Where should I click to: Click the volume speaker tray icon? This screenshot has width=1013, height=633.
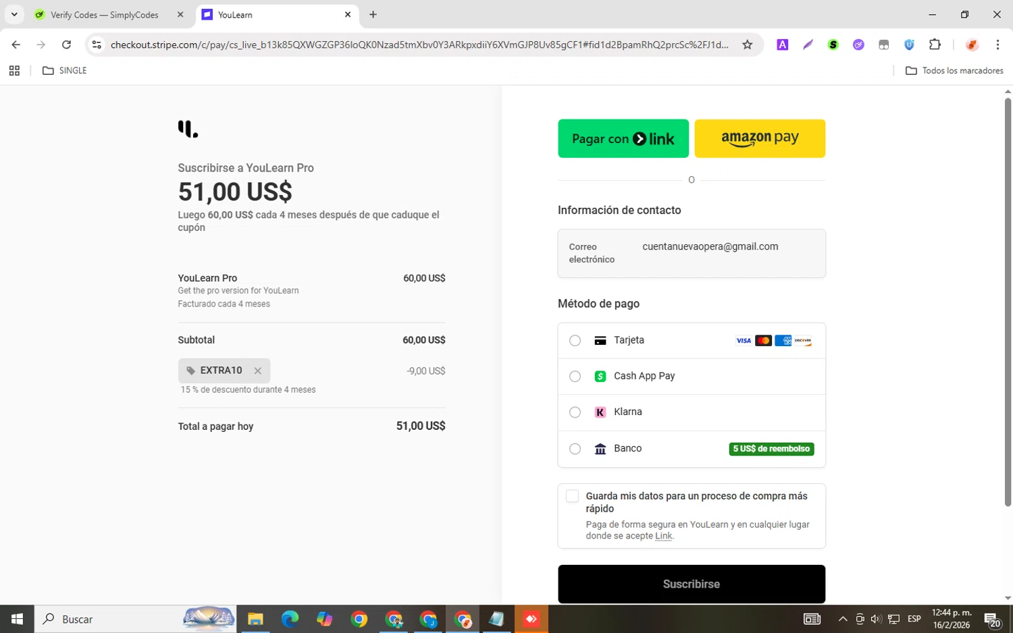point(876,619)
